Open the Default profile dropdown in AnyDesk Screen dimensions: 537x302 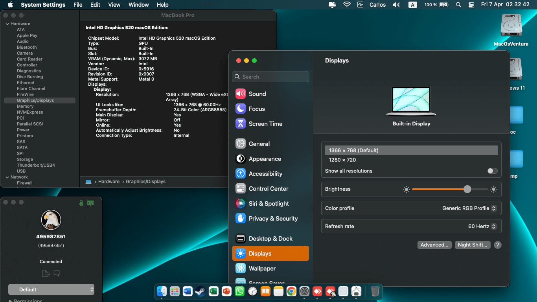click(51, 289)
